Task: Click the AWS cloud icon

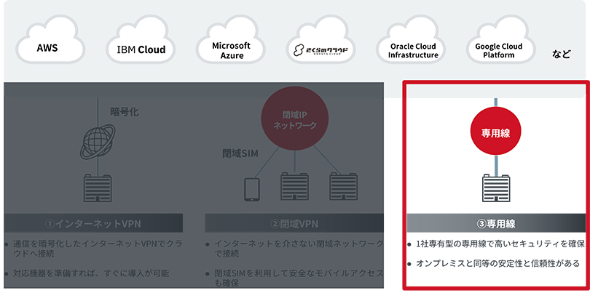Action: tap(50, 41)
